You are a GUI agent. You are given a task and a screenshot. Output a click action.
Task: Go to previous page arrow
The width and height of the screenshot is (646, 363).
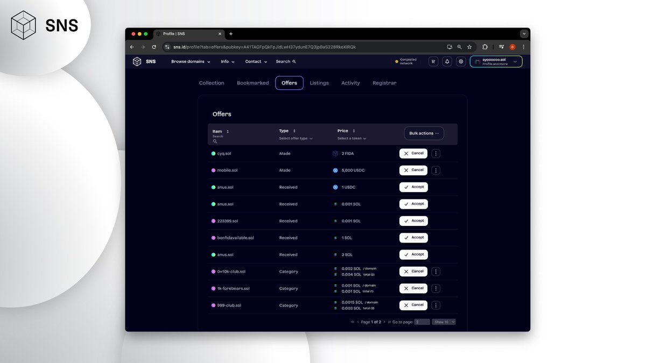point(358,322)
